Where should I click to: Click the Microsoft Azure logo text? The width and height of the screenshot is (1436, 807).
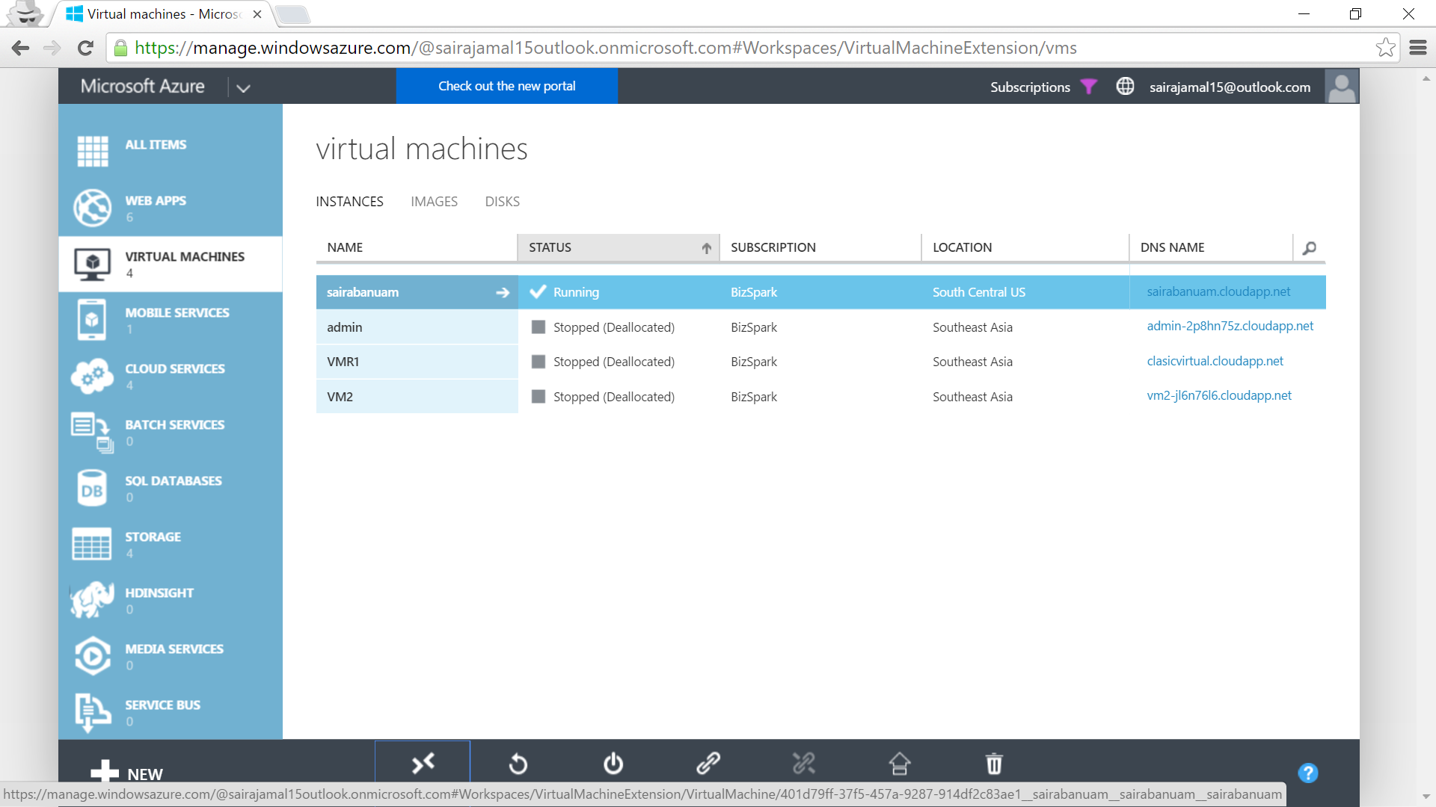click(x=142, y=86)
